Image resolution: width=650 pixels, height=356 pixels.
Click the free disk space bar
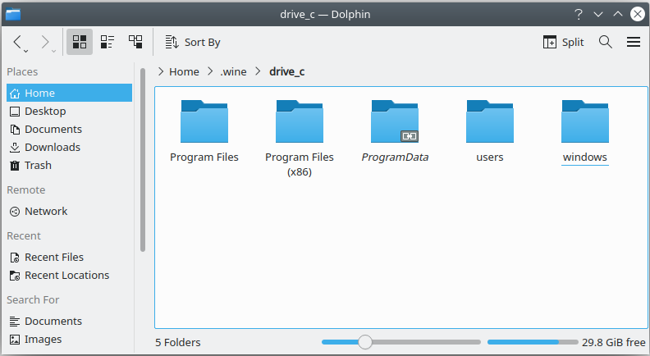point(533,342)
